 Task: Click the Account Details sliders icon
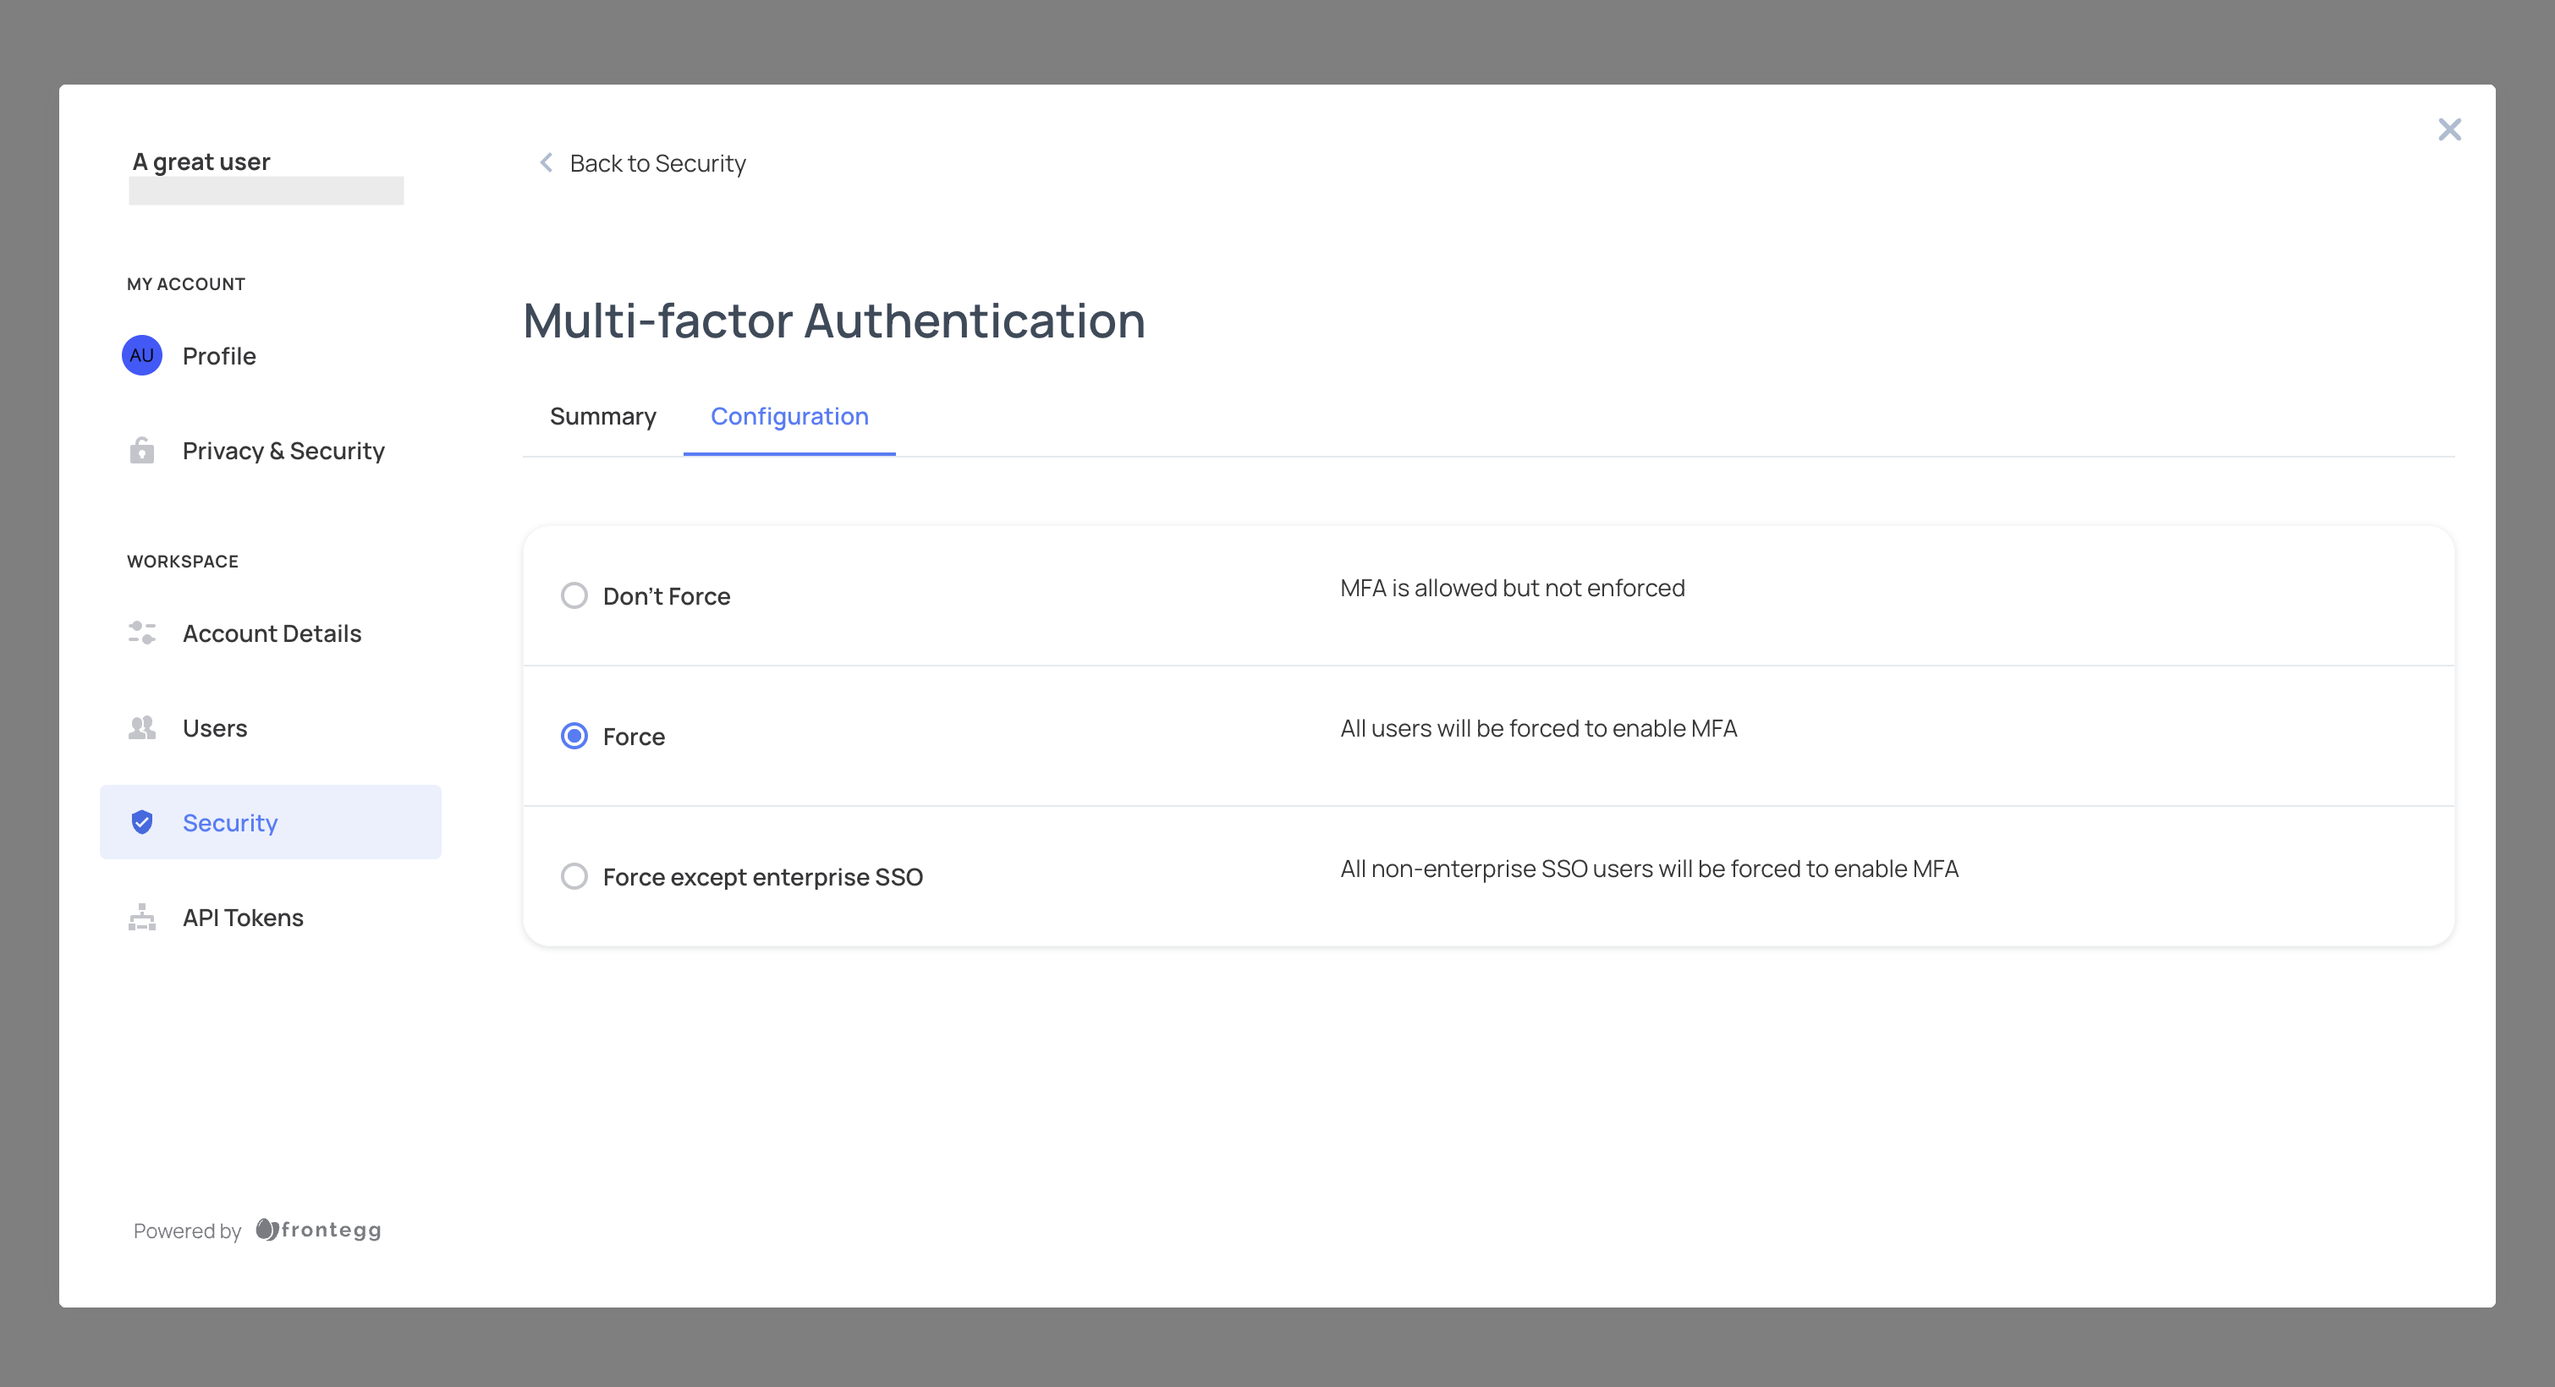click(142, 633)
